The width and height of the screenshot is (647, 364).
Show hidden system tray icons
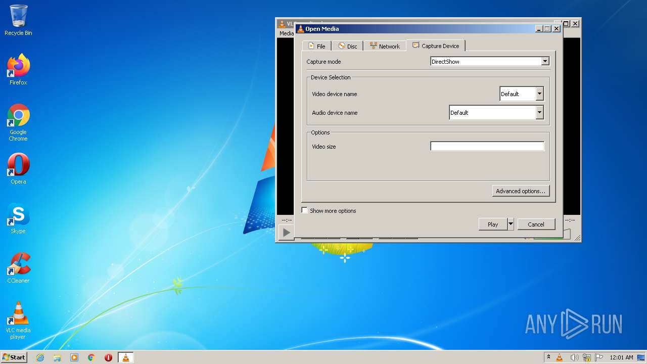[548, 357]
